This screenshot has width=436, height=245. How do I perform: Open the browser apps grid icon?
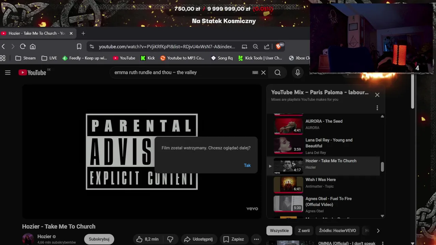coord(3,58)
